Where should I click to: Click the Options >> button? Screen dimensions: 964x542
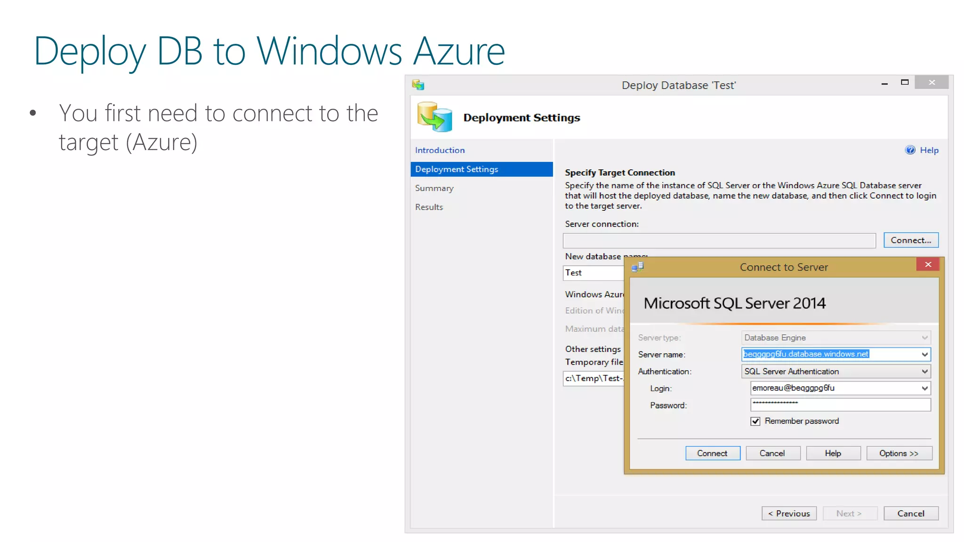coord(899,453)
